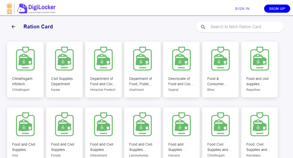293x158 pixels.
Task: Select the Rajasthan Food and civil supplies icon
Action: [260, 59]
